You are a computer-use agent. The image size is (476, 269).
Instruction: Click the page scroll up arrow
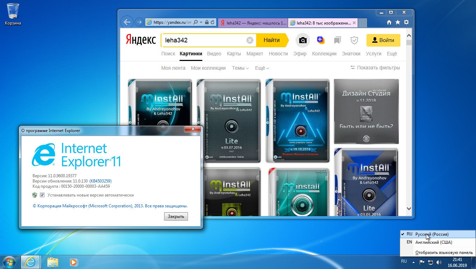click(x=409, y=35)
